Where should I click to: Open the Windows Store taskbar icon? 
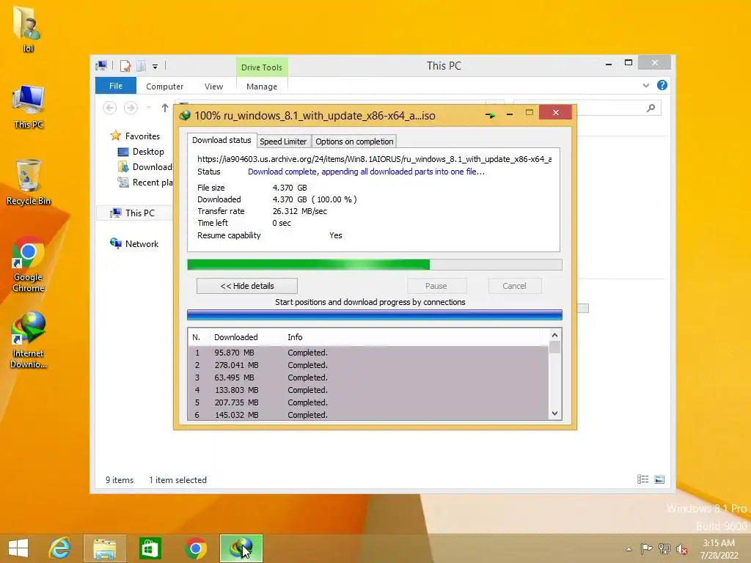[150, 548]
